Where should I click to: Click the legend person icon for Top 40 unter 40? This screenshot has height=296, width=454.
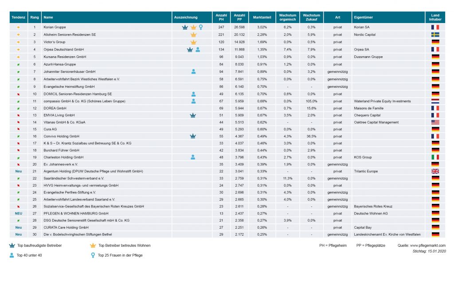[x=12, y=255]
